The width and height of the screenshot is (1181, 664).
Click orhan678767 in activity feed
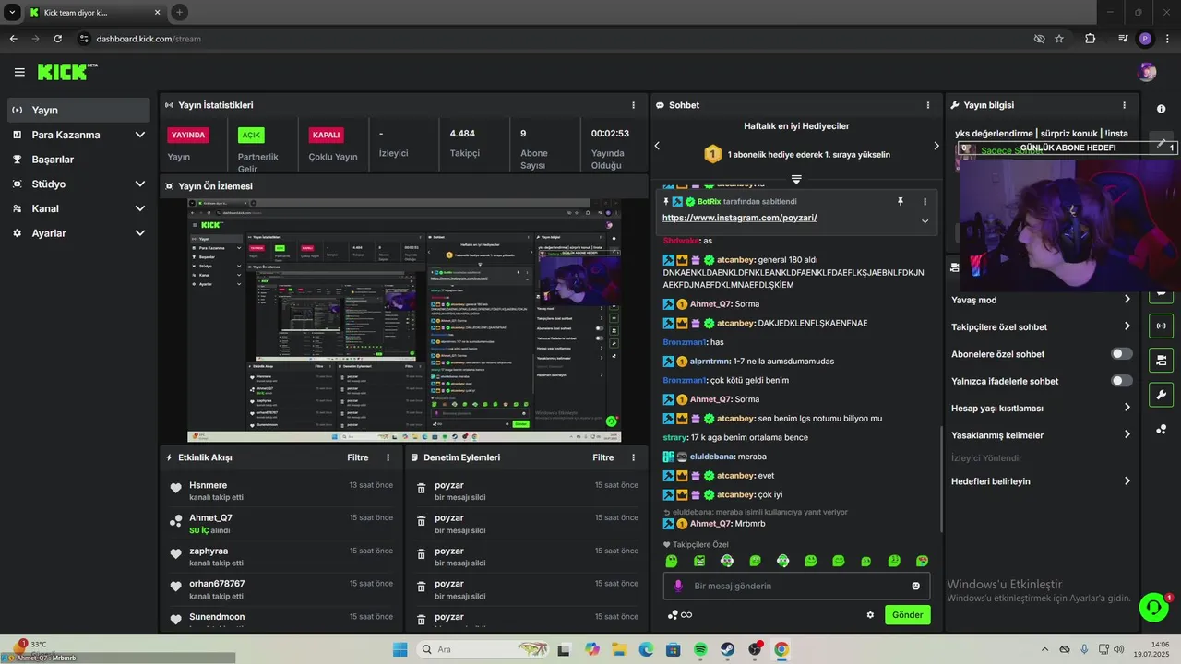click(217, 584)
